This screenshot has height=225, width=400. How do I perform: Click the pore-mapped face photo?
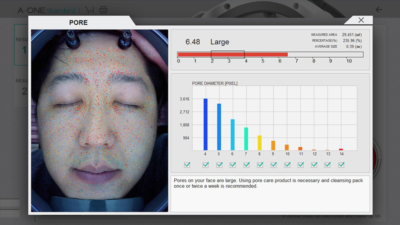click(x=100, y=120)
